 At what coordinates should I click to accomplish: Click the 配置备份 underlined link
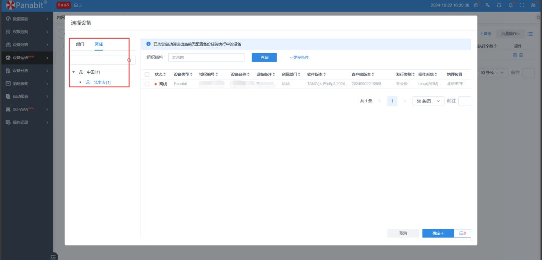[203, 44]
